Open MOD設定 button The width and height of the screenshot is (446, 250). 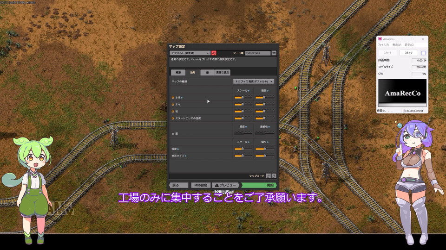tap(201, 185)
